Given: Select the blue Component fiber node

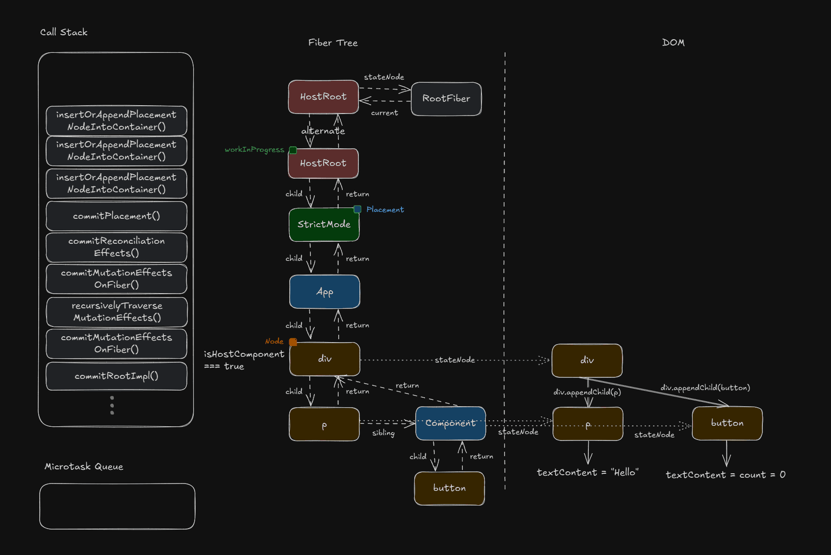Looking at the screenshot, I should tap(451, 423).
